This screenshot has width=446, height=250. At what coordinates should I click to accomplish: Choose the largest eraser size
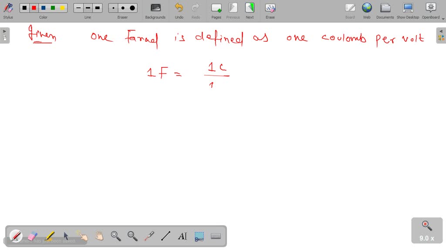point(132,7)
